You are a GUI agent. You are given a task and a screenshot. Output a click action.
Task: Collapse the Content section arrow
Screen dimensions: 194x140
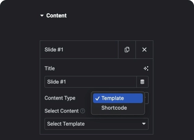click(x=42, y=16)
